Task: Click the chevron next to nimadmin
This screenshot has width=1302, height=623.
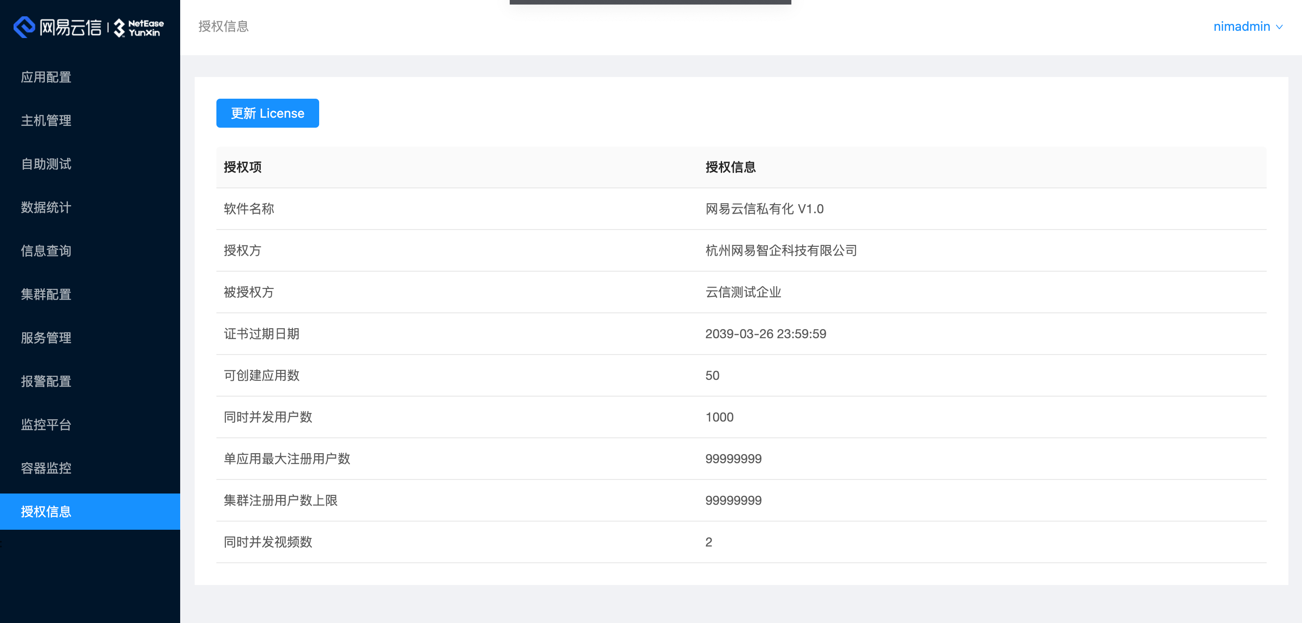Action: (1279, 27)
